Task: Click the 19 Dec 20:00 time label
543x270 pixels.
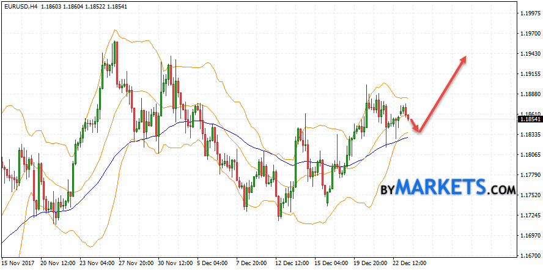Action: click(x=369, y=263)
